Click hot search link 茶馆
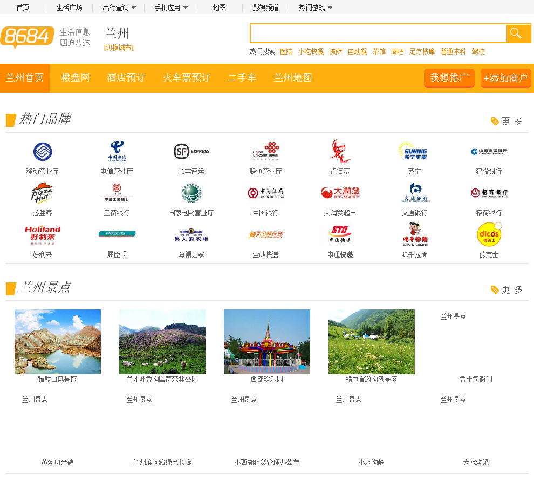 coord(379,51)
